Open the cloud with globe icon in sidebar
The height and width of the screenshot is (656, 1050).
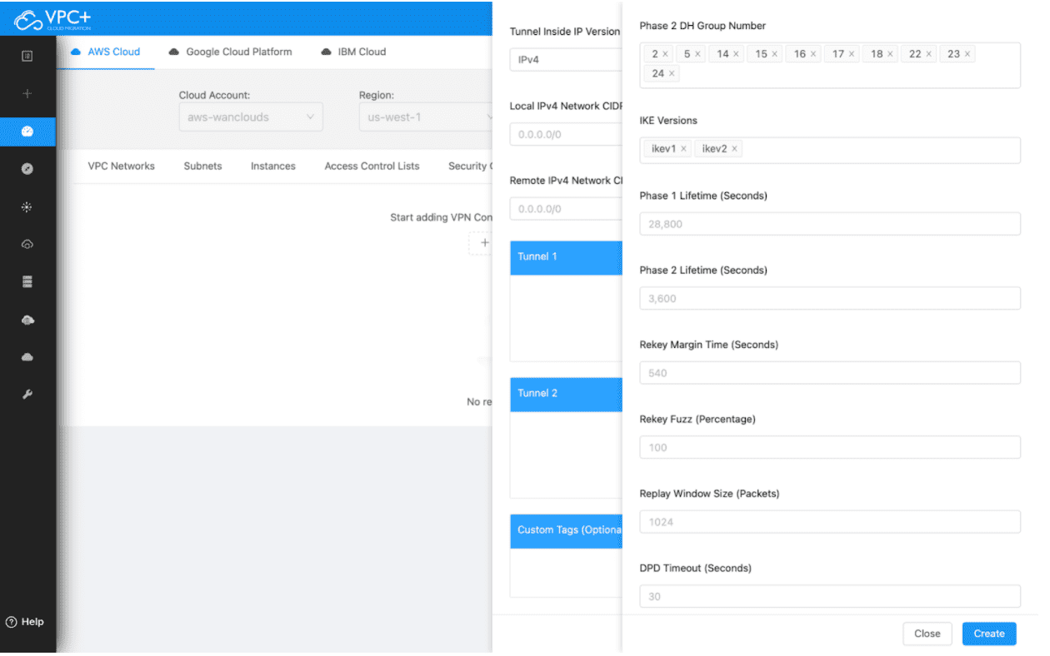click(27, 320)
